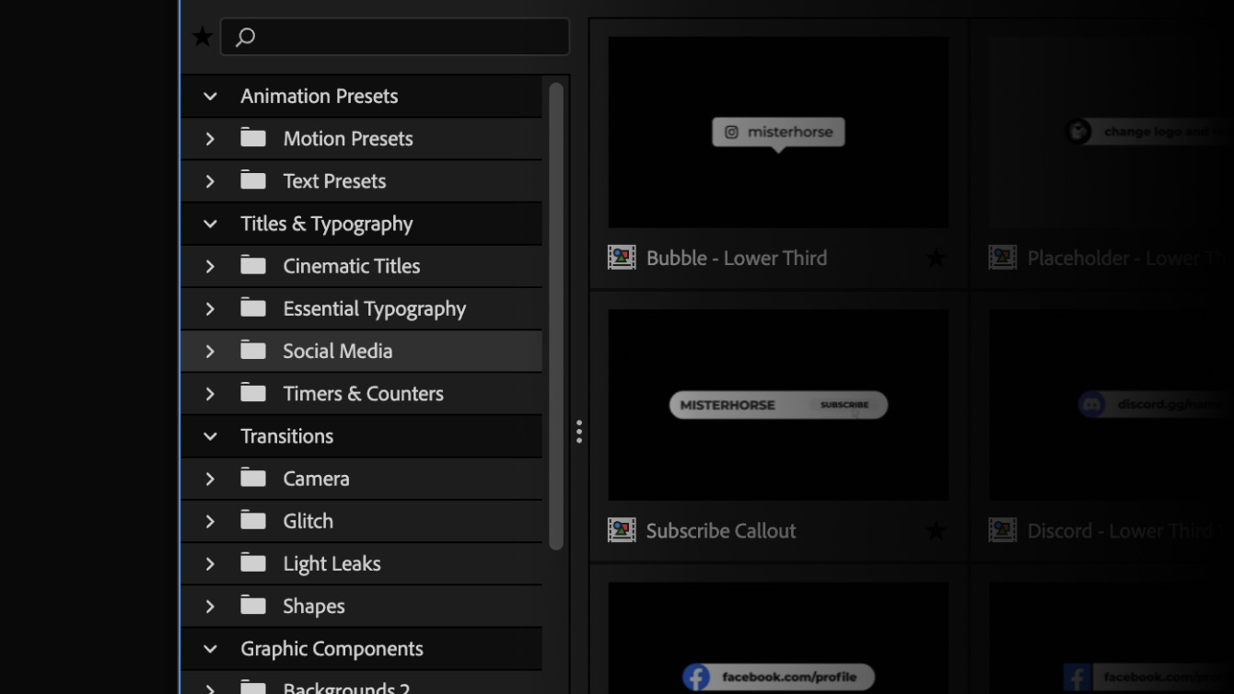Favorite the Bubble - Lower Third preset
The width and height of the screenshot is (1234, 694).
pyautogui.click(x=936, y=258)
